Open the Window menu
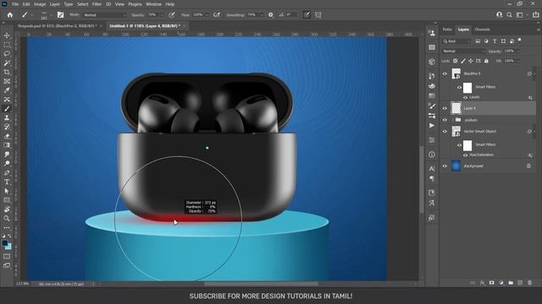Viewport: 542px width, 304px height. pos(153,4)
